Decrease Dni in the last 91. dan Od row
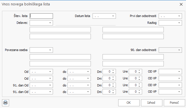Viewport: 186px width, 108px height. (113, 93)
